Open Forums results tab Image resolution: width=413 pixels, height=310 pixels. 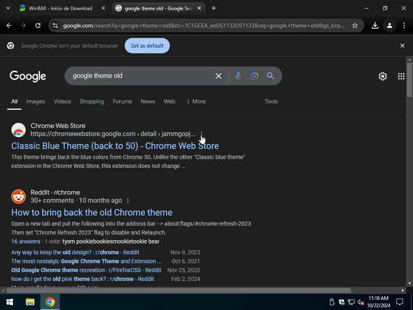[122, 101]
